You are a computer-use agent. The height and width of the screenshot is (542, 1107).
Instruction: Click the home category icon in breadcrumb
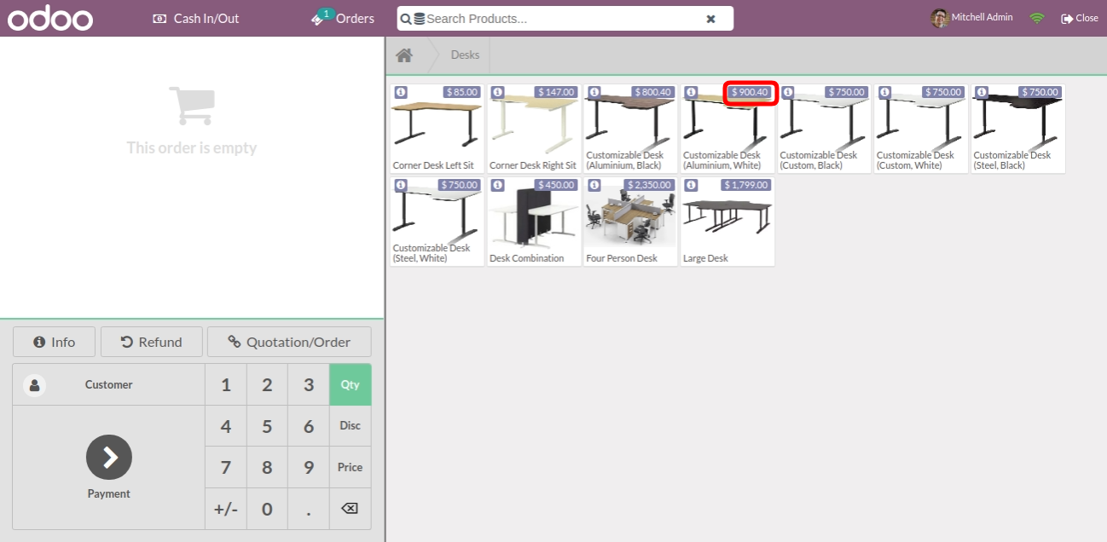click(404, 55)
